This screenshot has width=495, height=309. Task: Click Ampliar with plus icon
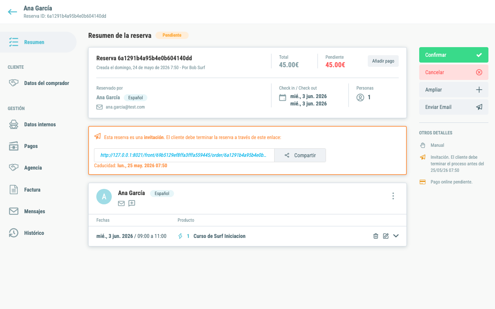coord(454,90)
